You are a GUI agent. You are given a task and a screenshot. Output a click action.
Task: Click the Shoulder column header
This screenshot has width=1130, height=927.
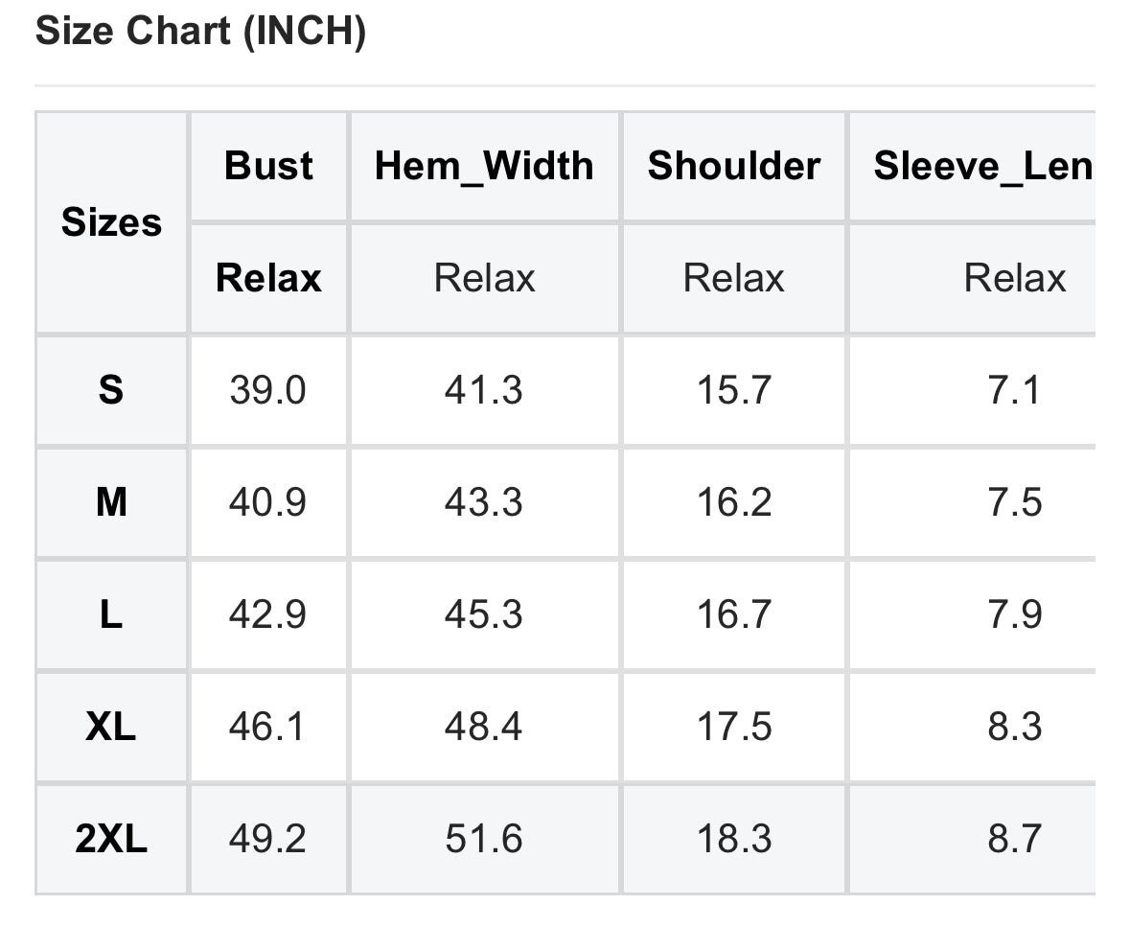[x=733, y=166]
